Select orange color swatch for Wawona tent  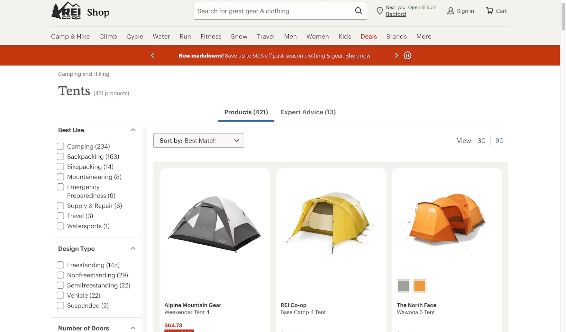coord(419,286)
